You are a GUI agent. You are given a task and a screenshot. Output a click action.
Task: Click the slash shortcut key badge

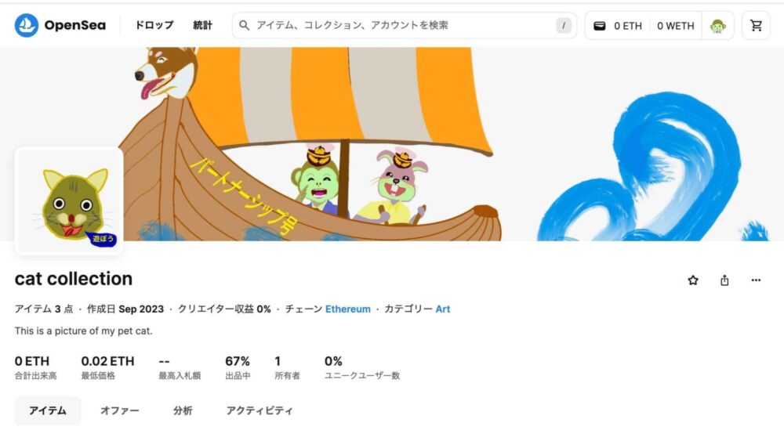[x=564, y=26]
